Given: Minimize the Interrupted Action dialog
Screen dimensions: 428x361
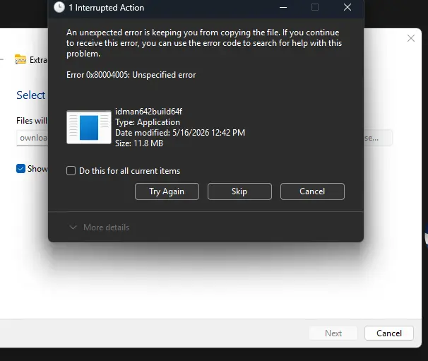Looking at the screenshot, I should [x=283, y=7].
